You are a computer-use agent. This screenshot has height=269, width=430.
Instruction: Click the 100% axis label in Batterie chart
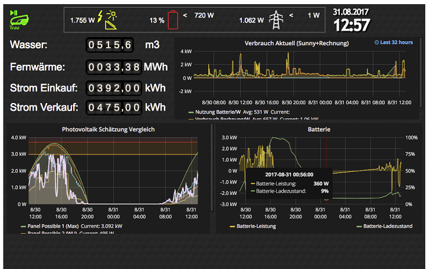[411, 138]
